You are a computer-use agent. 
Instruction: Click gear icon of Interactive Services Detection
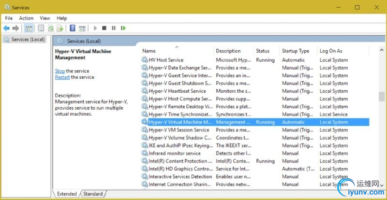tap(144, 177)
